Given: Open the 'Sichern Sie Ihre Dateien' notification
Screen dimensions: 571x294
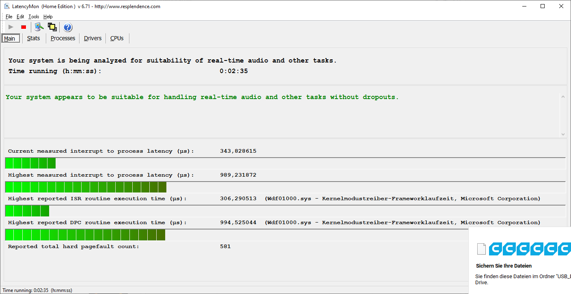Looking at the screenshot, I should 504,266.
